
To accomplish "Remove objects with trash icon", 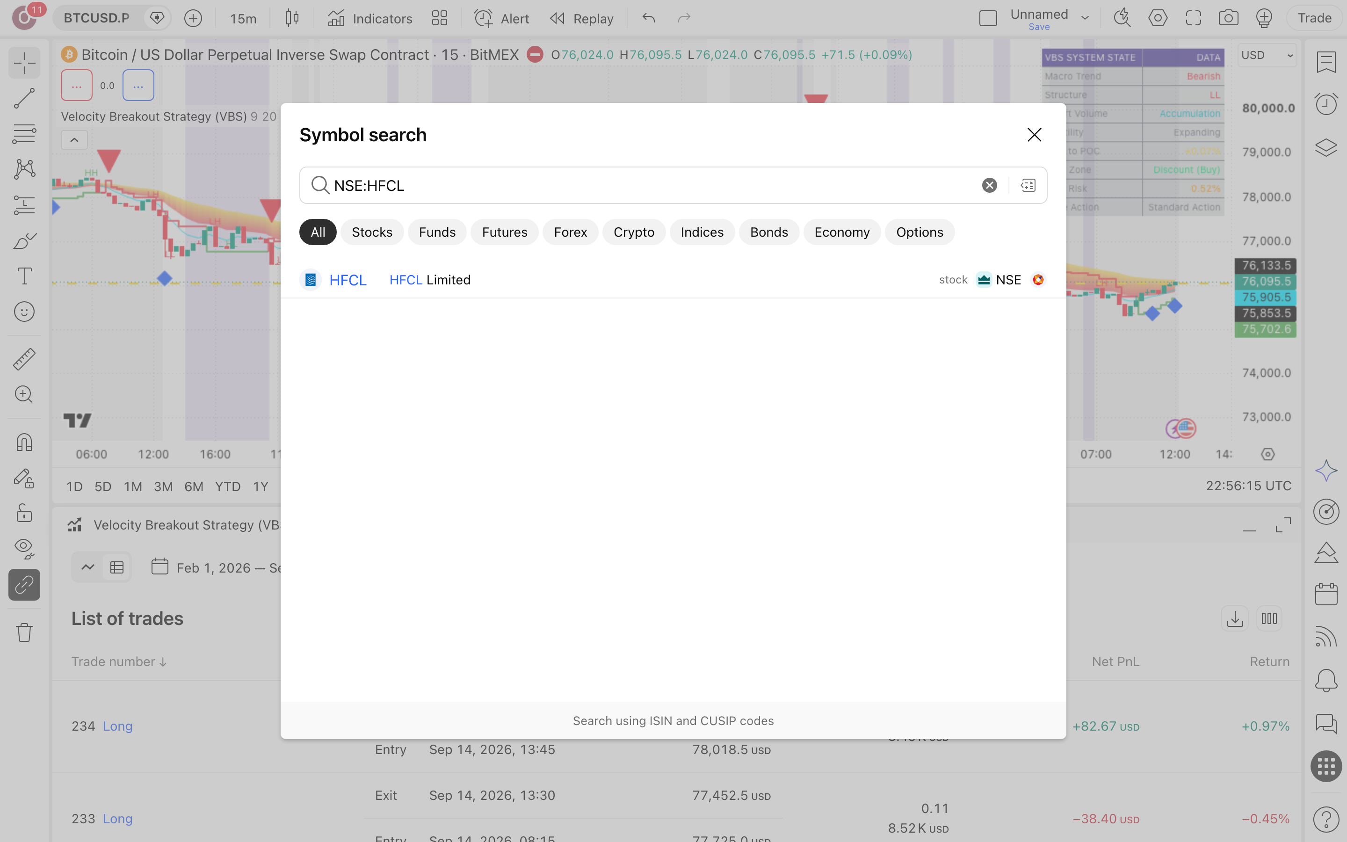I will click(24, 632).
